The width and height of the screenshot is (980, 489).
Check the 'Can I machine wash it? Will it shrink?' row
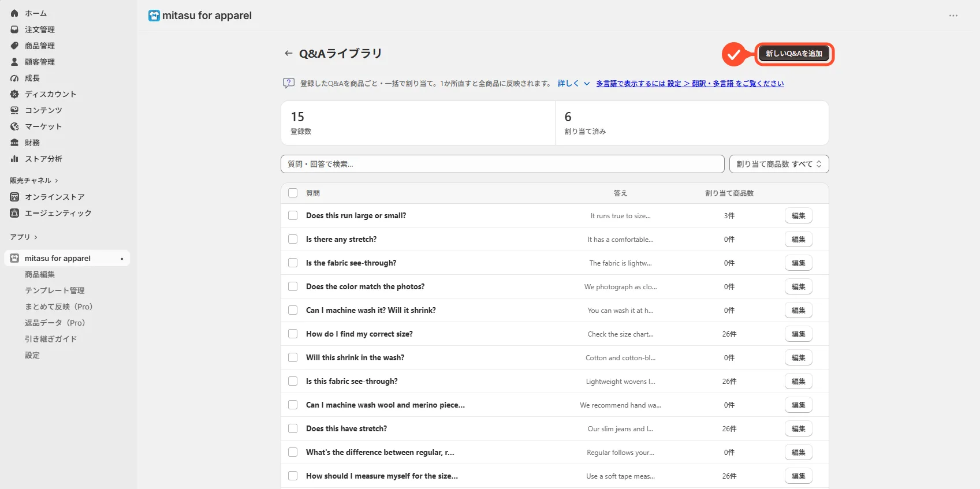tap(293, 310)
